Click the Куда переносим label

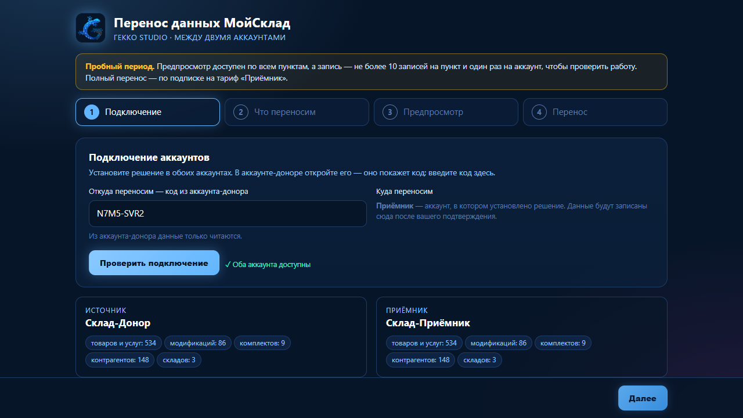click(405, 192)
